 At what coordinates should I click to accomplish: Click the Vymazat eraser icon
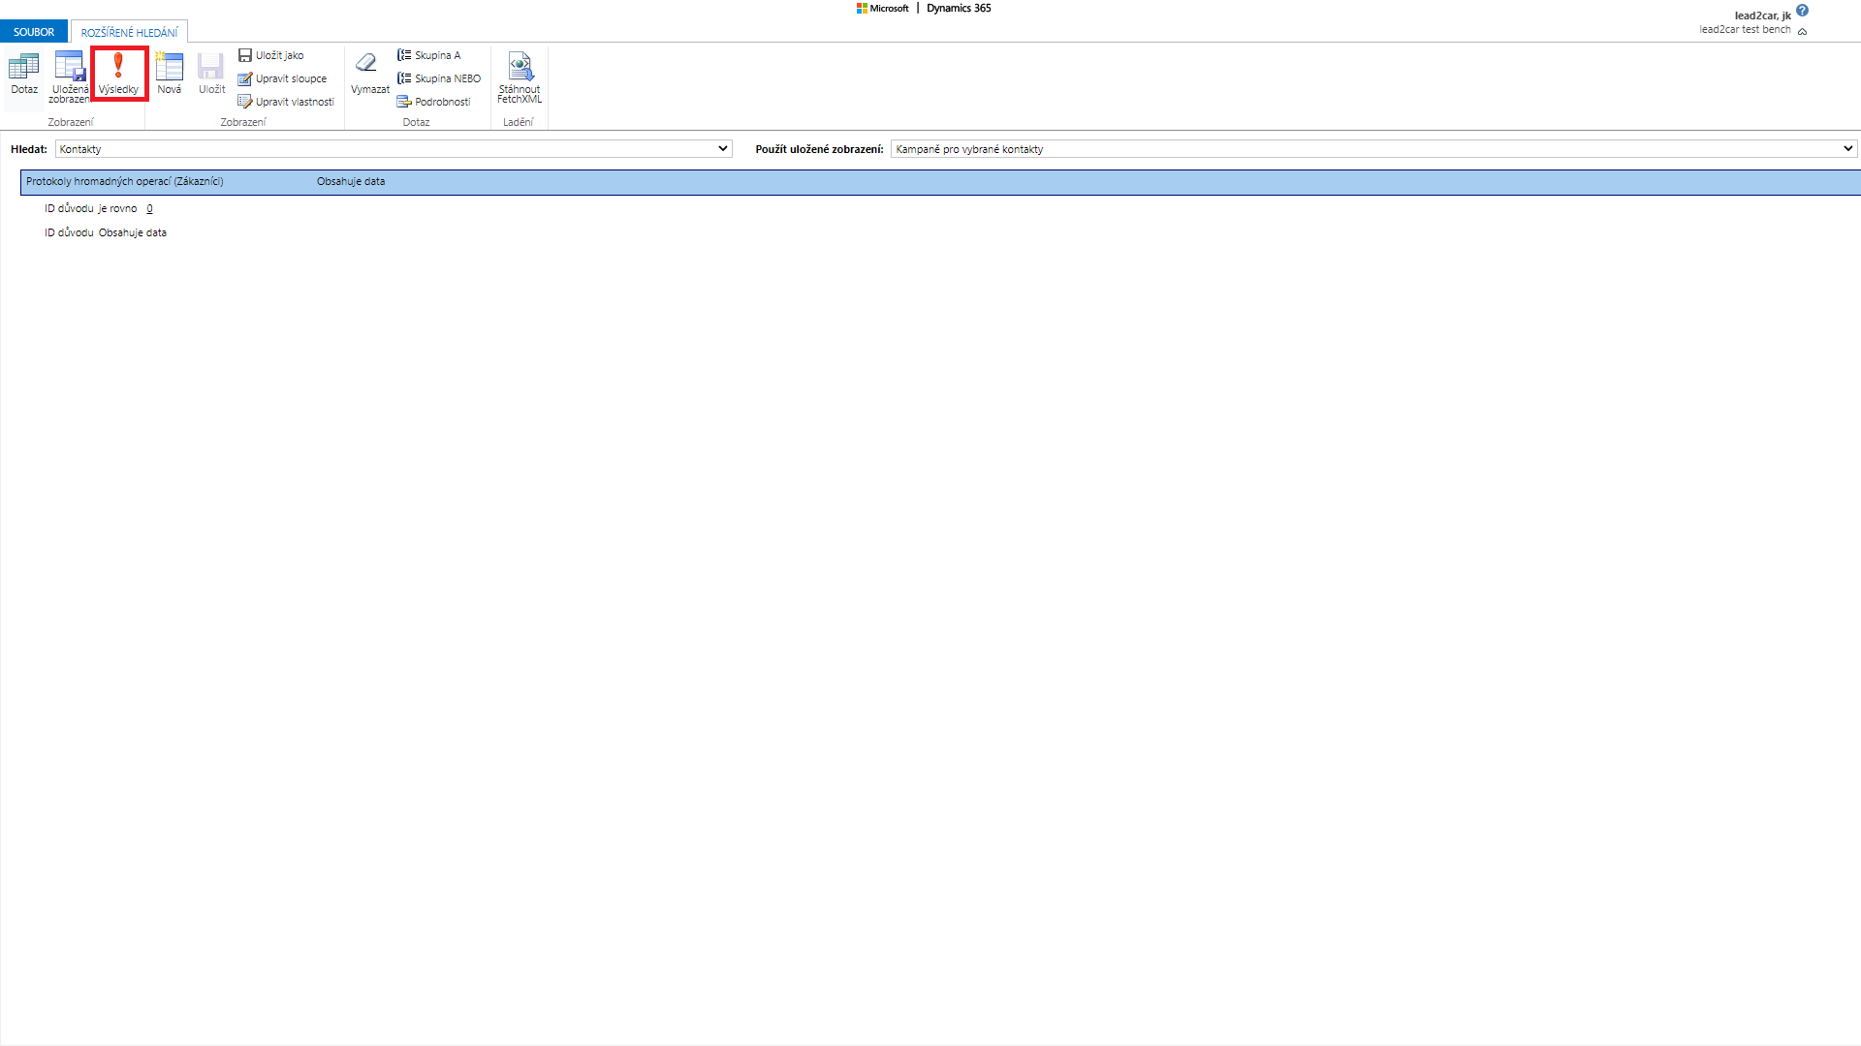coord(367,65)
